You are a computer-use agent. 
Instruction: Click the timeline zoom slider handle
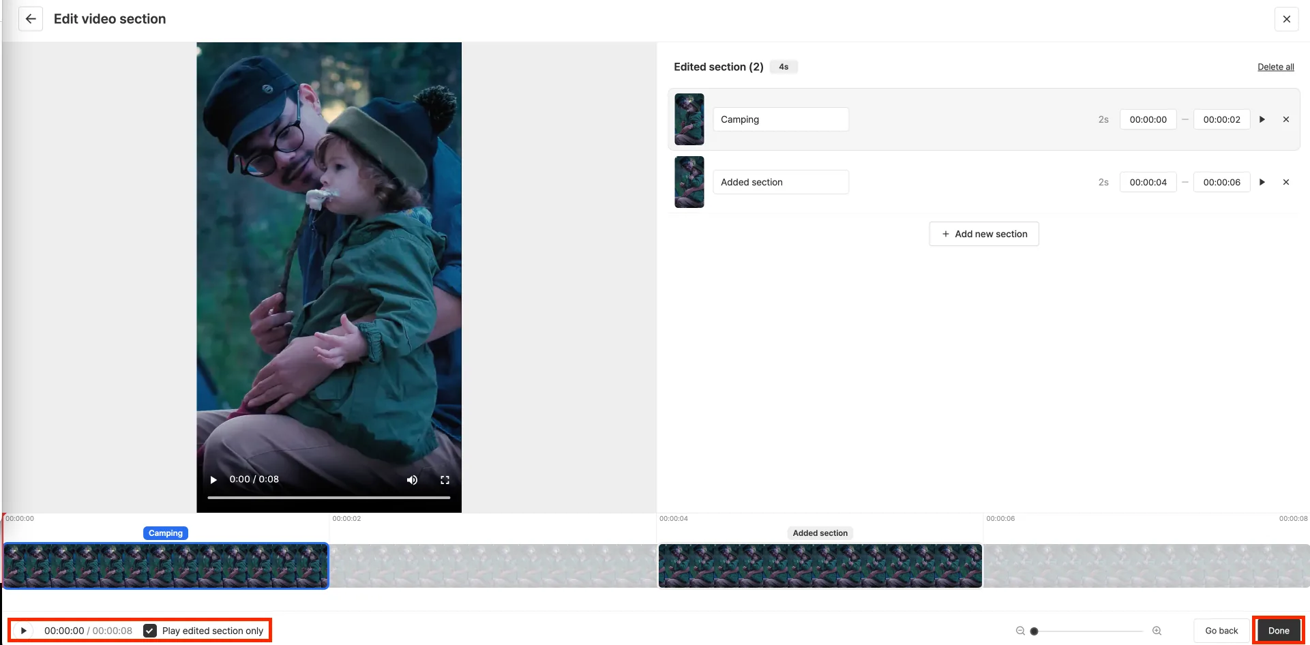tap(1034, 631)
